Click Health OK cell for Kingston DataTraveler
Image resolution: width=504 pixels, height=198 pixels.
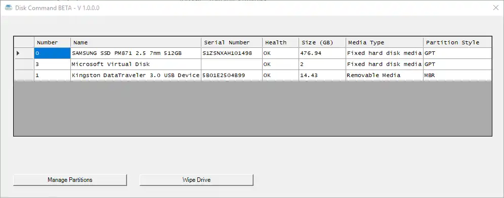(x=280, y=75)
